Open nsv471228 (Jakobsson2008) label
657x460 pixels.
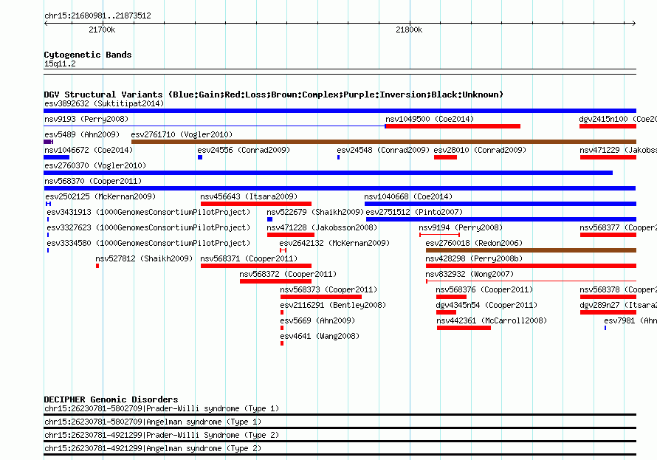(322, 227)
